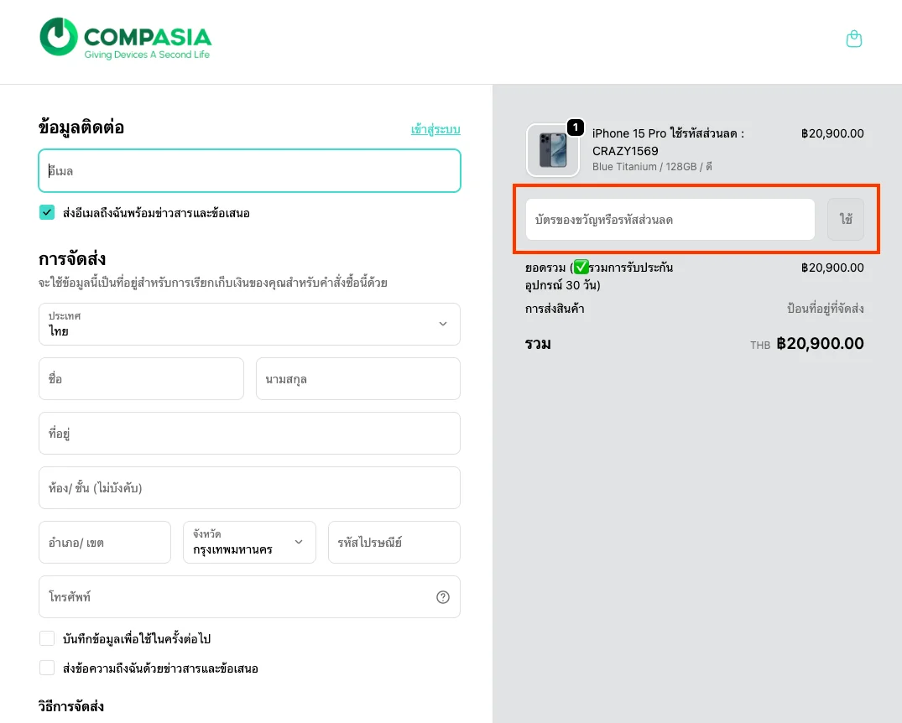The image size is (902, 723).
Task: Click the รหัสไปรษณีย์ postal code field
Action: click(x=394, y=542)
